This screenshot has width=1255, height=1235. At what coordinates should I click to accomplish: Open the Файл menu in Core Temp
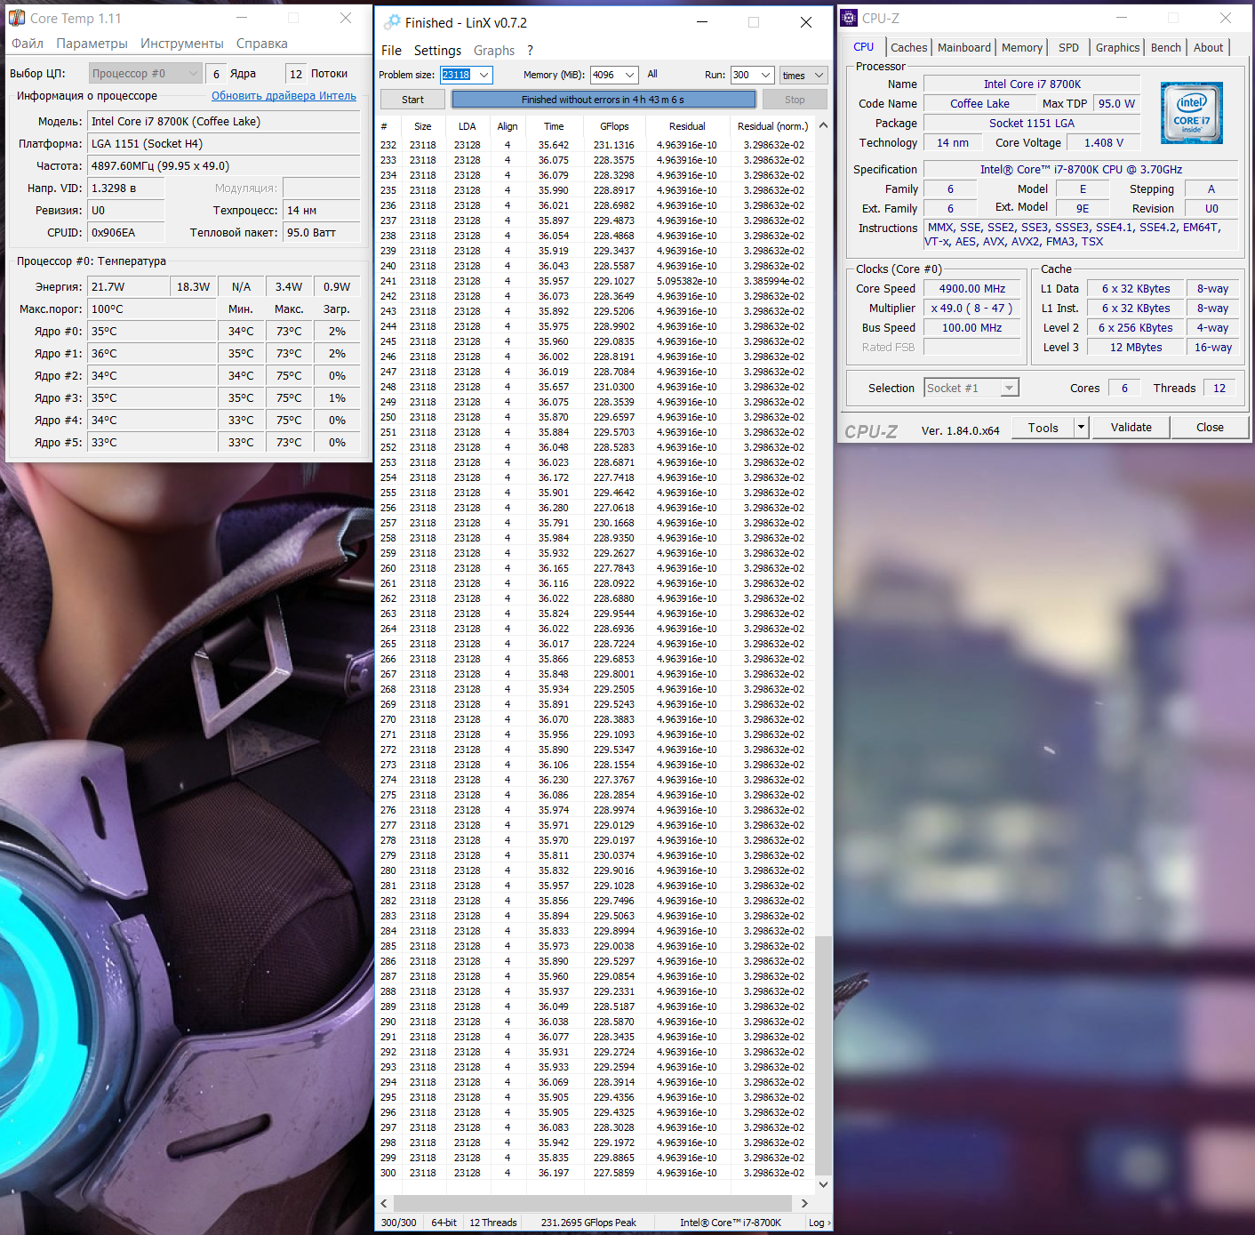coord(28,44)
